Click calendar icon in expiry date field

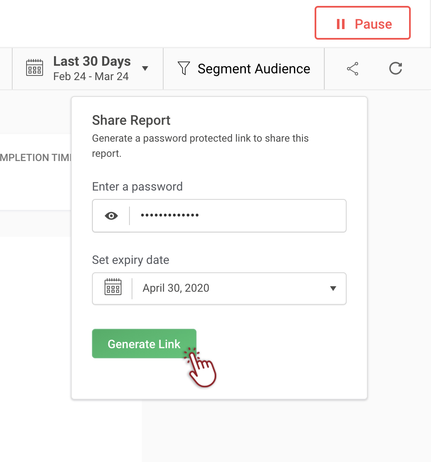[x=113, y=287]
